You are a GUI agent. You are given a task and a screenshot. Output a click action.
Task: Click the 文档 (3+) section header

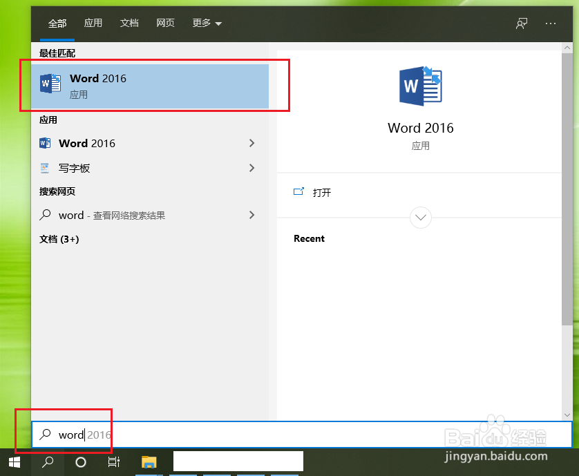[59, 239]
